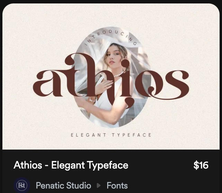
Task: Click the word Typeface in product title
Action: [108, 165]
